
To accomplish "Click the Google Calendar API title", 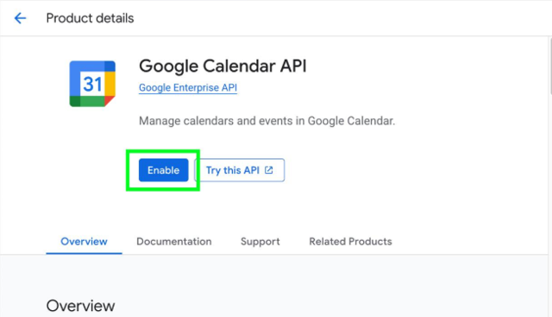I will click(223, 66).
